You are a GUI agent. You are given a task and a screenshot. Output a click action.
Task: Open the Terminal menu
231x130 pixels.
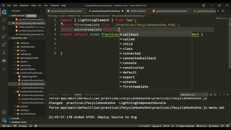(x=55, y=5)
